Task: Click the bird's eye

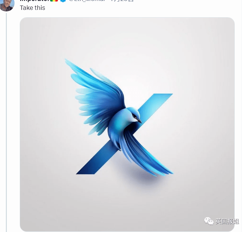Action: coord(135,116)
